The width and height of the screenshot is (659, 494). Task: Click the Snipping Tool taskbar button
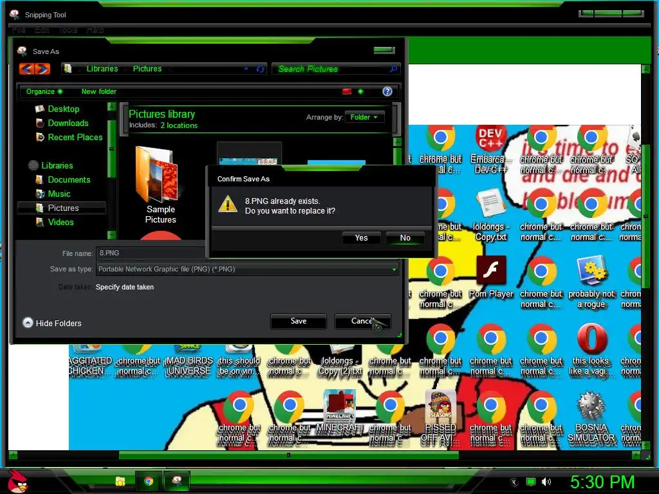point(177,481)
